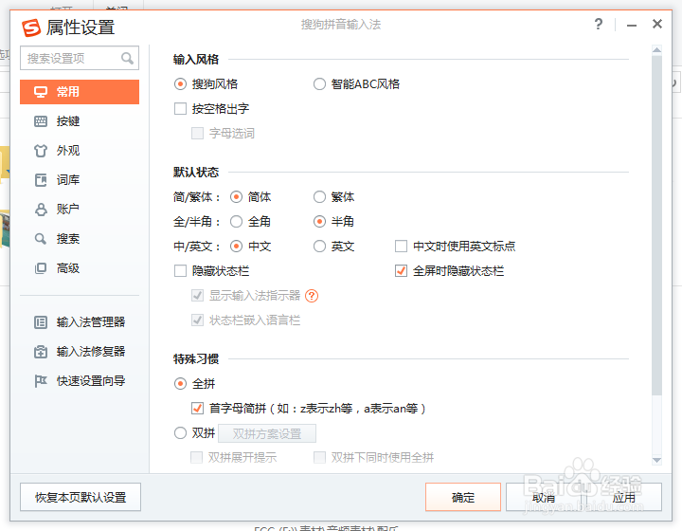Enable the 按空格出字 checkbox
Image resolution: width=682 pixels, height=531 pixels.
(180, 108)
